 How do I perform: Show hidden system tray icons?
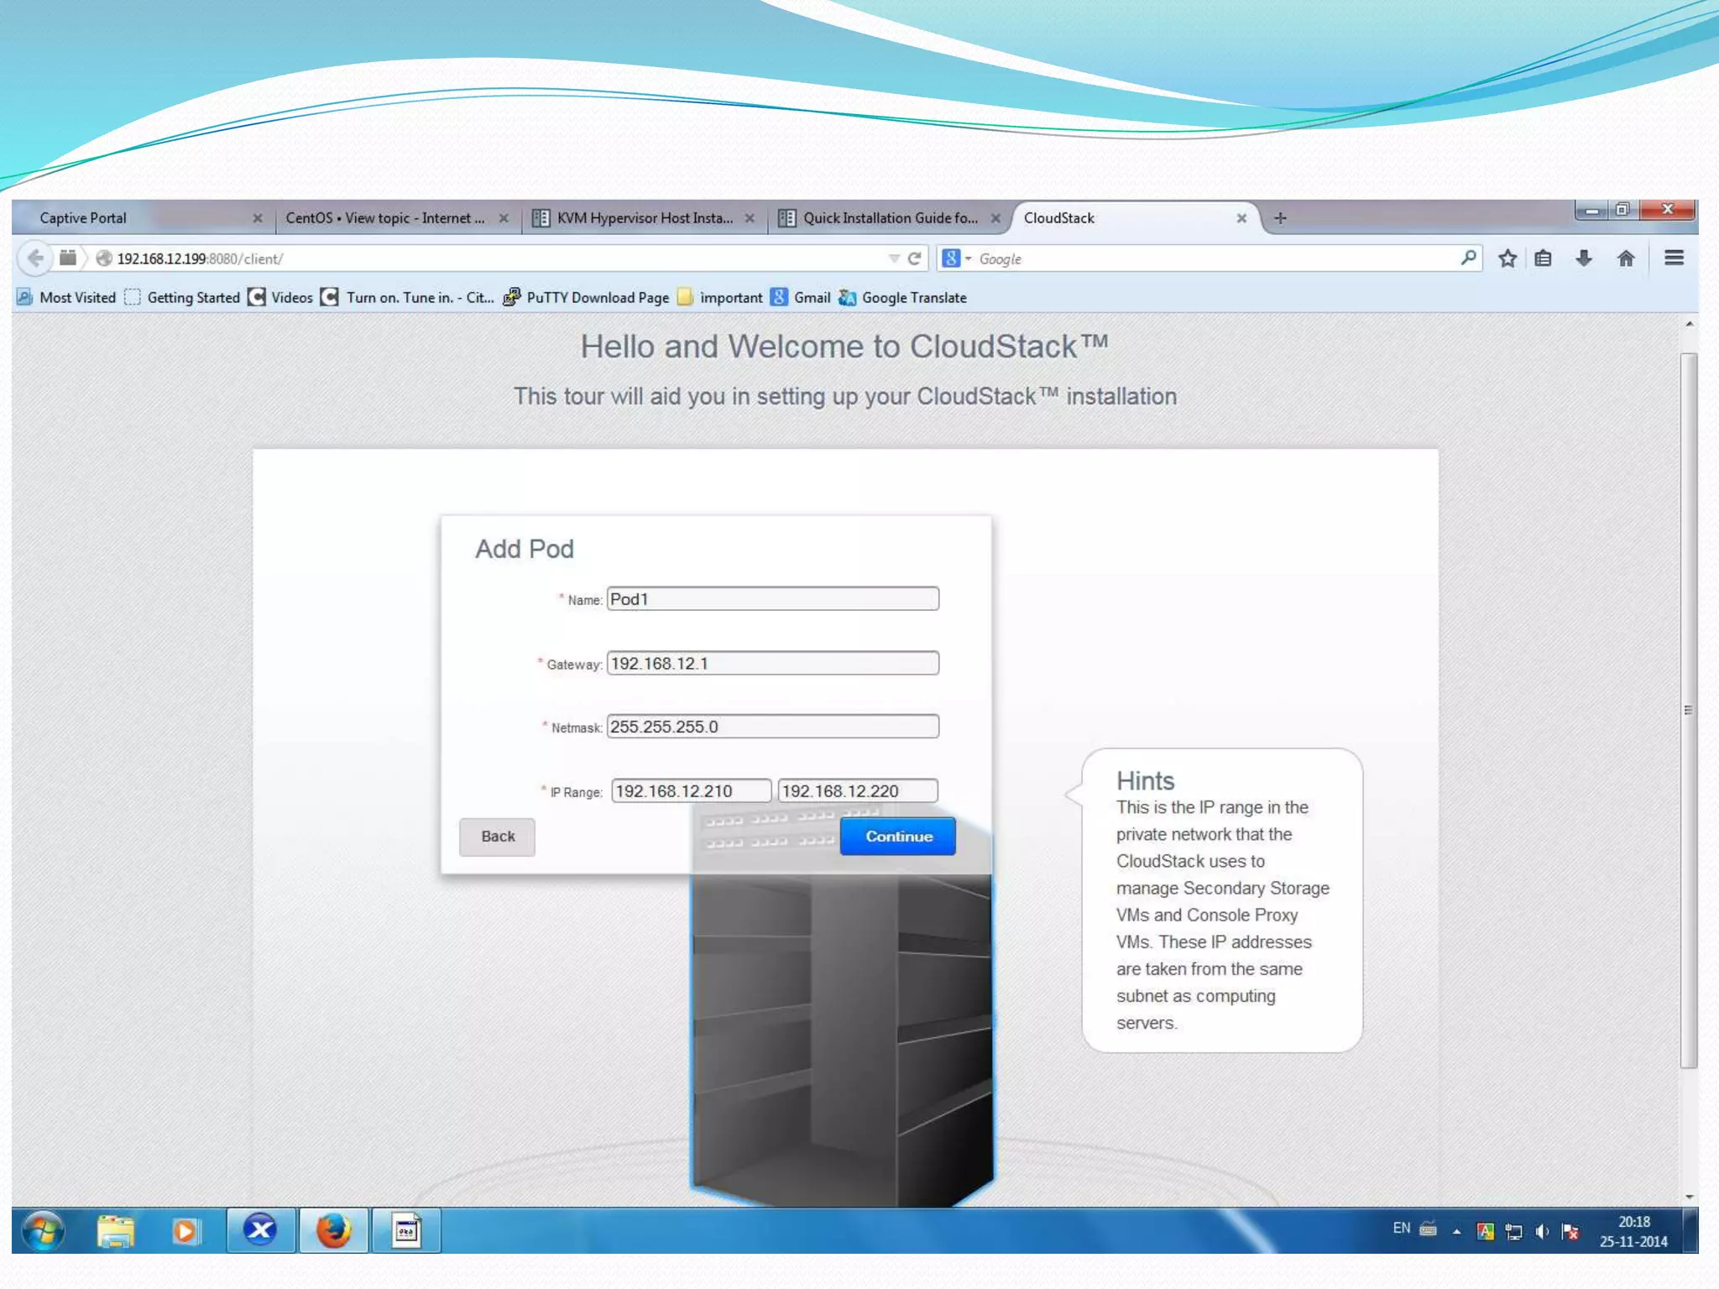coord(1457,1232)
